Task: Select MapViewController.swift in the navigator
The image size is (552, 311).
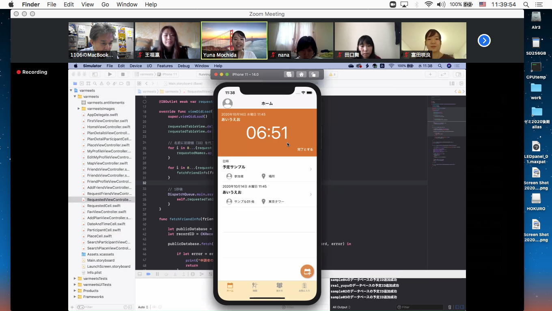Action: coord(107,163)
